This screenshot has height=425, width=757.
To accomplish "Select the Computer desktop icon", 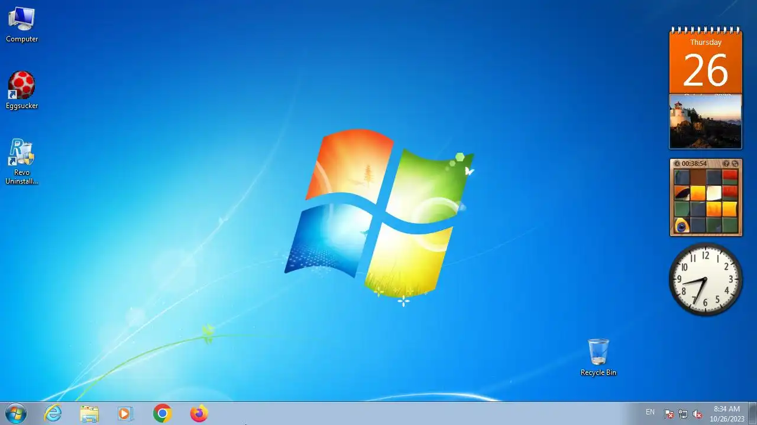I will pyautogui.click(x=22, y=25).
